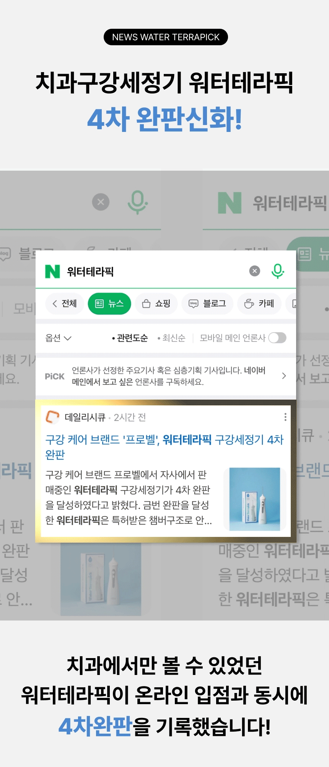The image size is (329, 767).
Task: Expand the 옵션 dropdown
Action: 58,338
